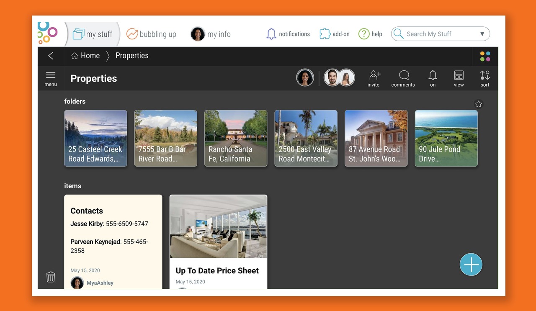Open the sort options
Viewport: 536px width, 311px height.
pyautogui.click(x=485, y=79)
